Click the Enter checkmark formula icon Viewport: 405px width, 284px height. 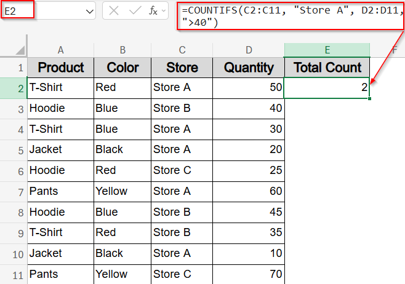click(x=135, y=11)
